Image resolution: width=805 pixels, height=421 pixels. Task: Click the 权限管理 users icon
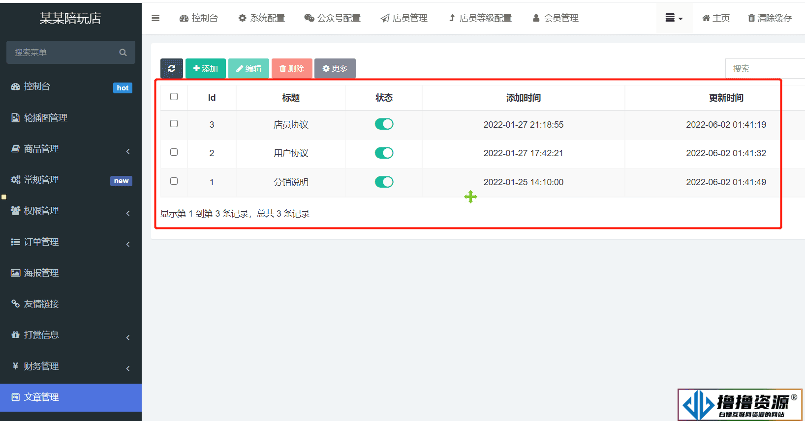coord(15,210)
